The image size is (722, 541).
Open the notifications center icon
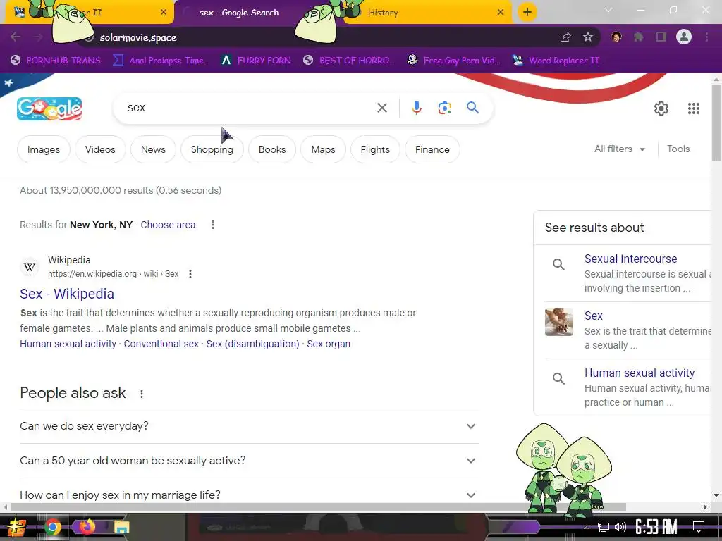[699, 527]
